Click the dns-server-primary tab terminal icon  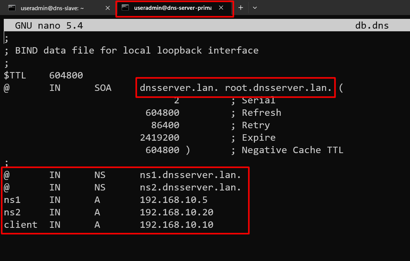pos(125,8)
